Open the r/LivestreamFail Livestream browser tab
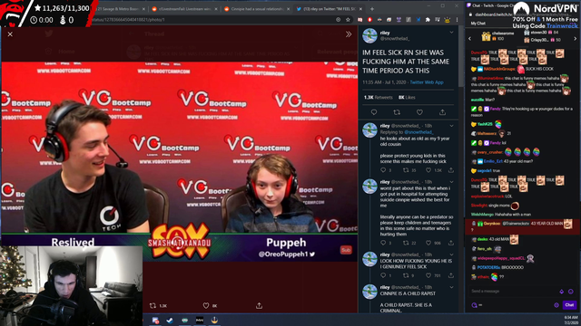The width and height of the screenshot is (581, 326). (x=184, y=9)
